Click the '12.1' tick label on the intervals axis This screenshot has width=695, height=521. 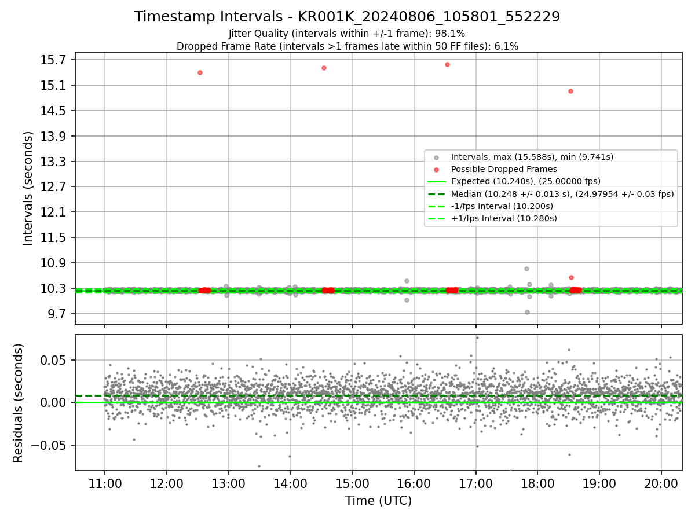pos(54,212)
